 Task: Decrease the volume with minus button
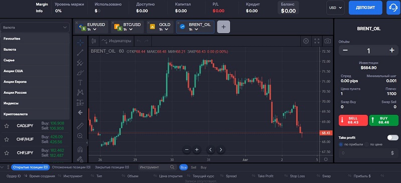coord(345,51)
